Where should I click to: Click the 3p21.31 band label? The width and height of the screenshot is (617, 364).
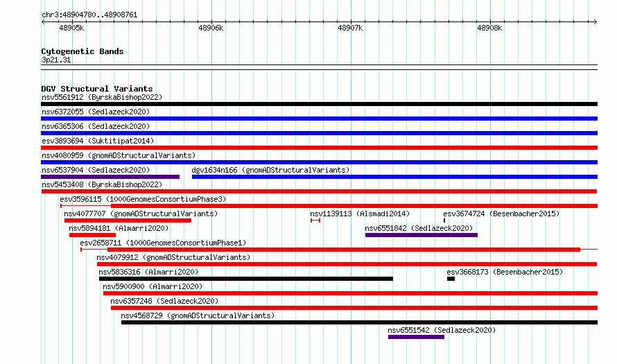pos(56,60)
